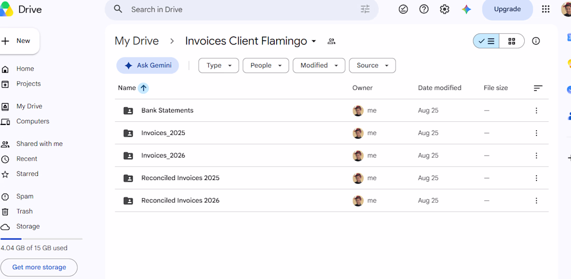The image size is (571, 279).
Task: Click the Reconciled Invoices 2026 folder icon
Action: coord(128,201)
